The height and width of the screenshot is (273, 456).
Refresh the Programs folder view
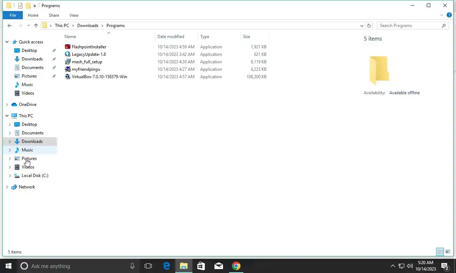coord(369,26)
